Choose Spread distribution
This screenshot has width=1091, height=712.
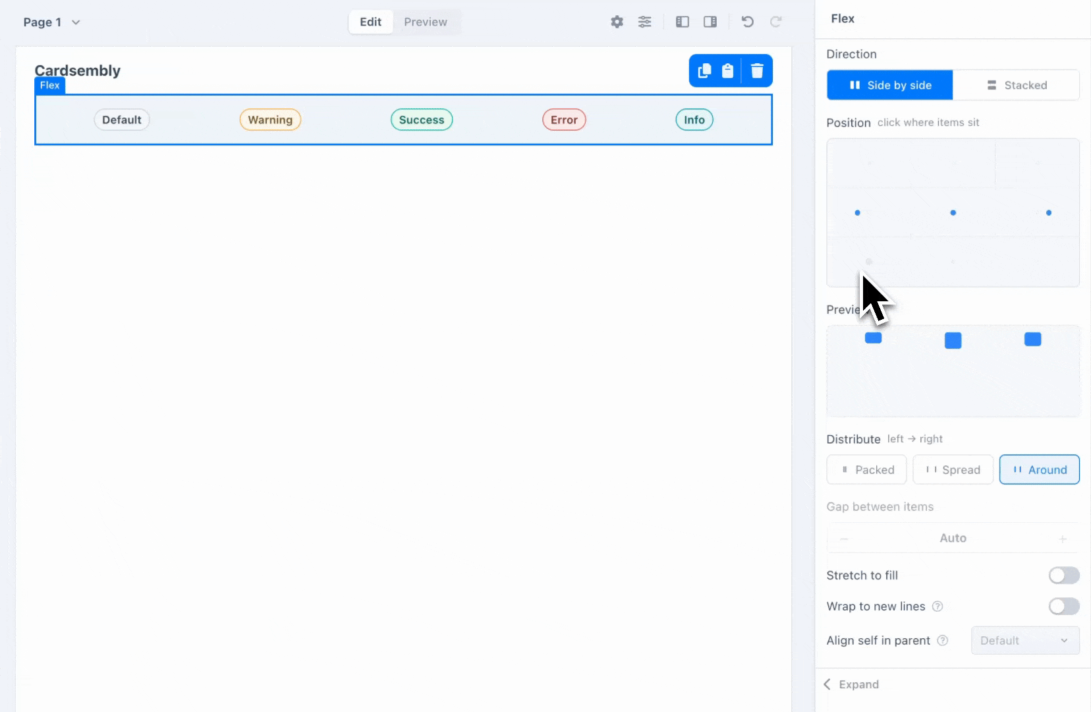pos(953,469)
